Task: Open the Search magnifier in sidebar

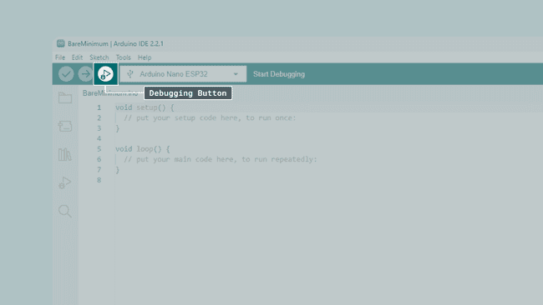Action: click(65, 211)
